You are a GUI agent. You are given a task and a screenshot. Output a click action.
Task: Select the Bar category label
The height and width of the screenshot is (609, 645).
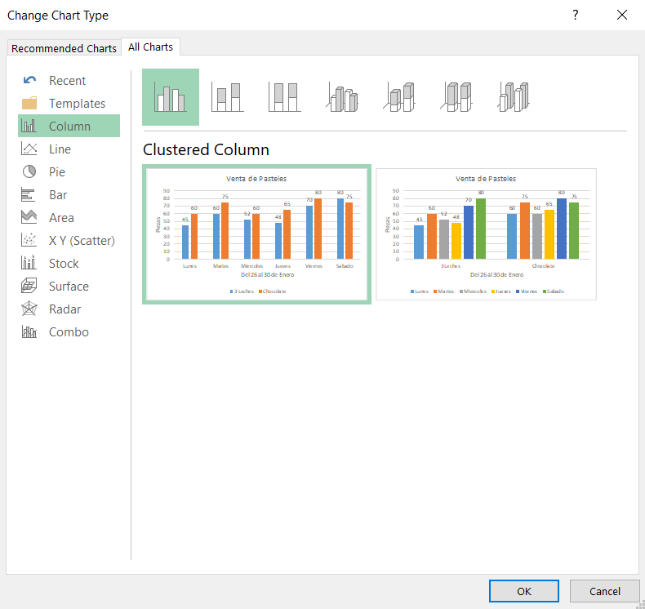click(58, 195)
